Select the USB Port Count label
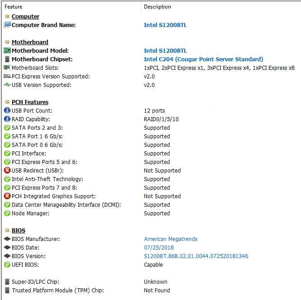The image size is (301, 300). point(32,110)
